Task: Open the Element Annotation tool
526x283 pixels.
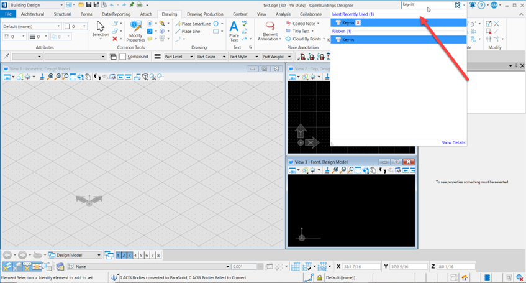Action: click(x=270, y=31)
